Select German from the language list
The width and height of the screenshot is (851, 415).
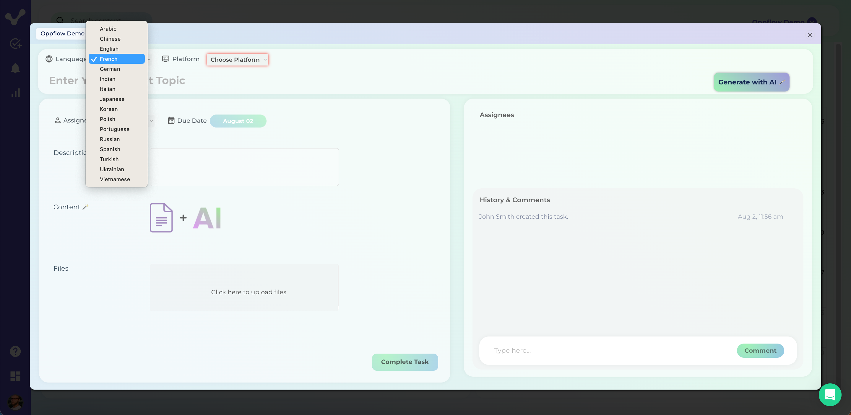pyautogui.click(x=110, y=69)
